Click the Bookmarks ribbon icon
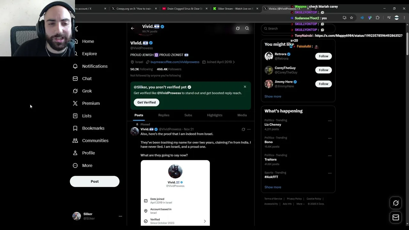Image resolution: width=409 pixels, height=230 pixels. [x=75, y=128]
